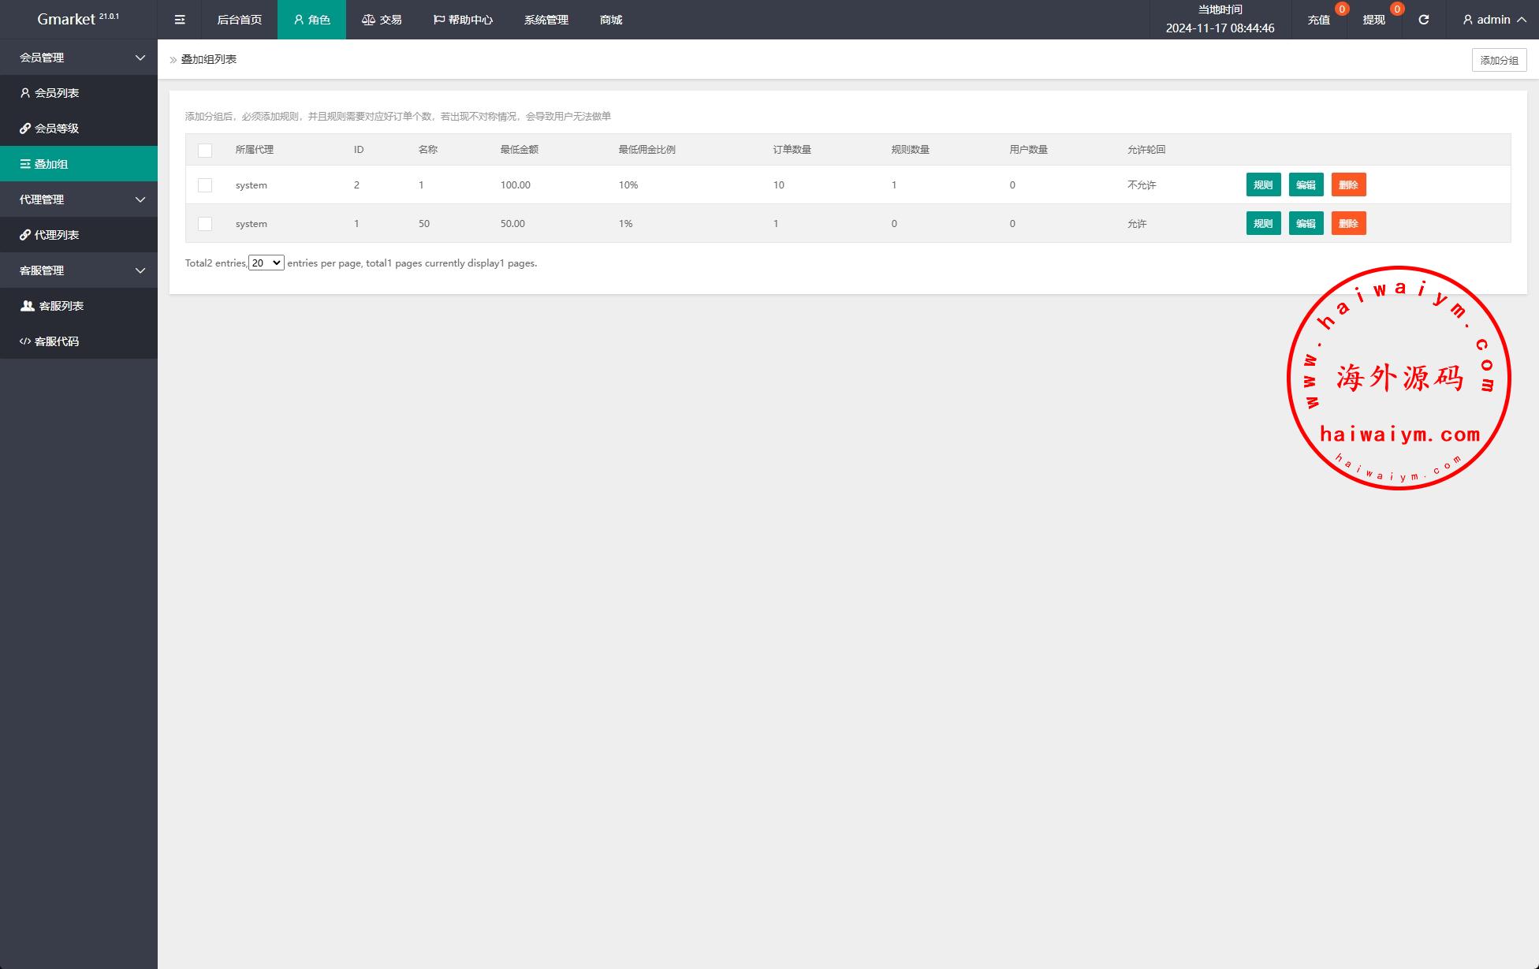Open 客服列表 customer service list
Image resolution: width=1539 pixels, height=969 pixels.
coord(61,306)
